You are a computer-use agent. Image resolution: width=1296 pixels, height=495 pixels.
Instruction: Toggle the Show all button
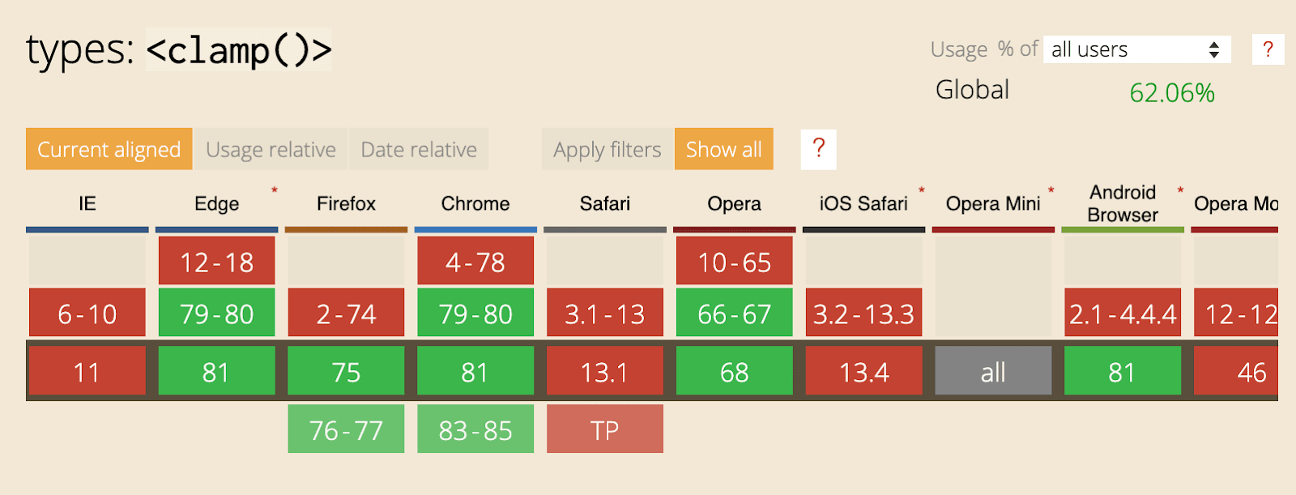click(x=723, y=149)
